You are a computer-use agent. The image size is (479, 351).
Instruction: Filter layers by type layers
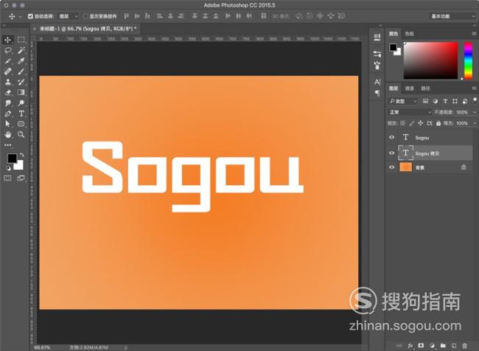pyautogui.click(x=445, y=101)
